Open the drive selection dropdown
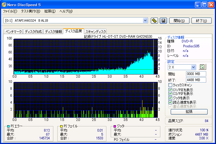The image size is (216, 144). click(x=145, y=20)
